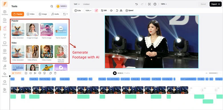This screenshot has height=110, width=223.
Task: Switch to the Timeline view tab
Action: pyautogui.click(x=17, y=73)
